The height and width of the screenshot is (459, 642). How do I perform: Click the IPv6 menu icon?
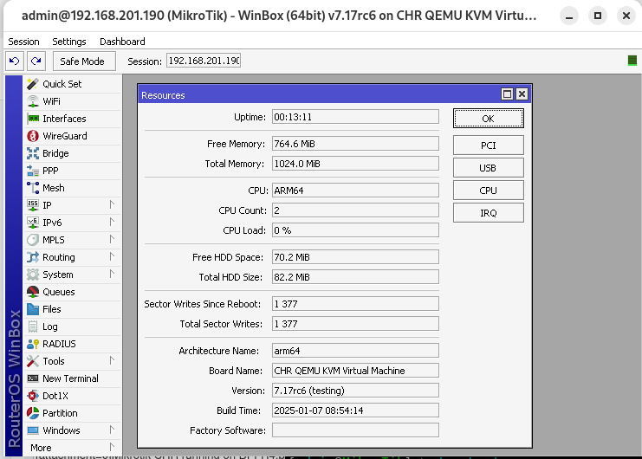33,223
